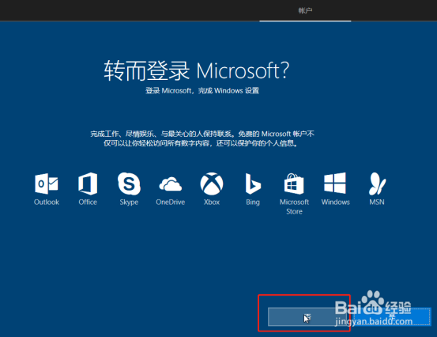This screenshot has width=437, height=337.
Task: Click the Bing icon
Action: pos(253,184)
